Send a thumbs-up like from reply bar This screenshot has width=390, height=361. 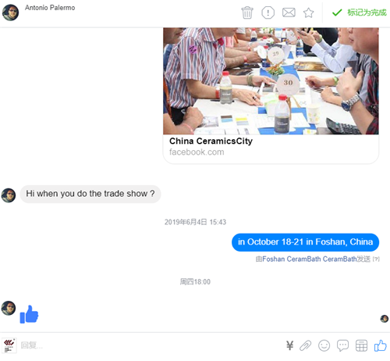[380, 346]
